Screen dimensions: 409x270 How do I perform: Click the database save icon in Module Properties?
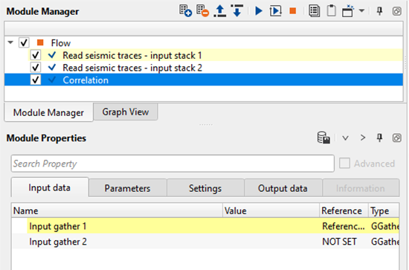pos(323,138)
